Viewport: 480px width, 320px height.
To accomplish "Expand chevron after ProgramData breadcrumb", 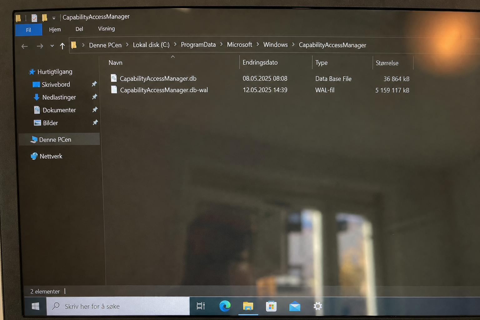I will 221,44.
